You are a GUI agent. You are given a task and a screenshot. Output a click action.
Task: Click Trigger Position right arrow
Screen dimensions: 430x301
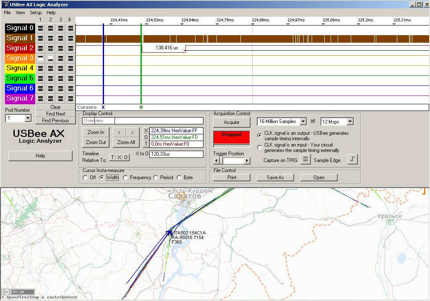coord(247,161)
